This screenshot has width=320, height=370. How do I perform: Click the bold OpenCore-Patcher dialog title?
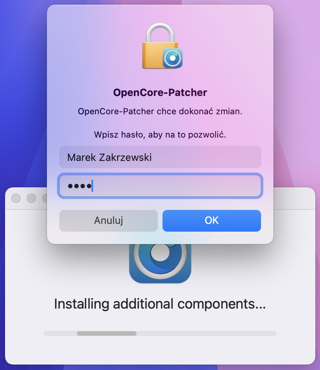point(160,92)
